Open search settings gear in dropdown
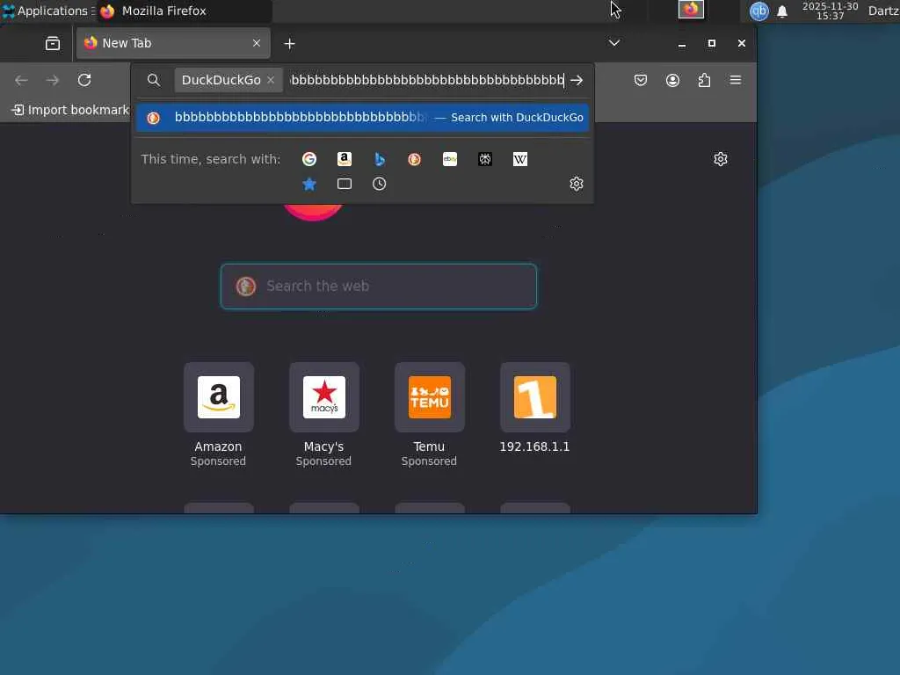This screenshot has width=900, height=675. click(577, 184)
